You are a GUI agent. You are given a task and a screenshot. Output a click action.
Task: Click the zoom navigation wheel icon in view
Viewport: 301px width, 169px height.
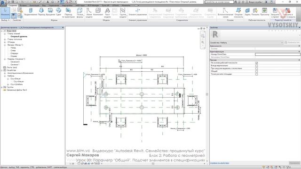pyautogui.click(x=203, y=36)
